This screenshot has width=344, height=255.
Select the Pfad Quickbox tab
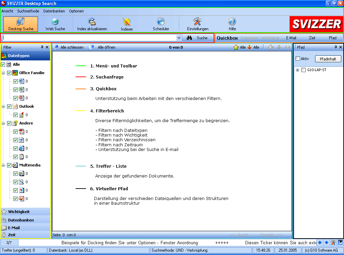point(333,38)
